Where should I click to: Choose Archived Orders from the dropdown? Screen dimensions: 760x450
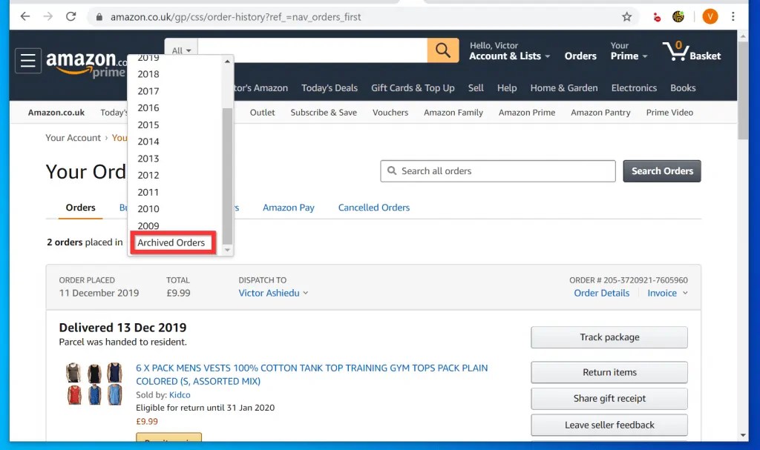coord(171,242)
